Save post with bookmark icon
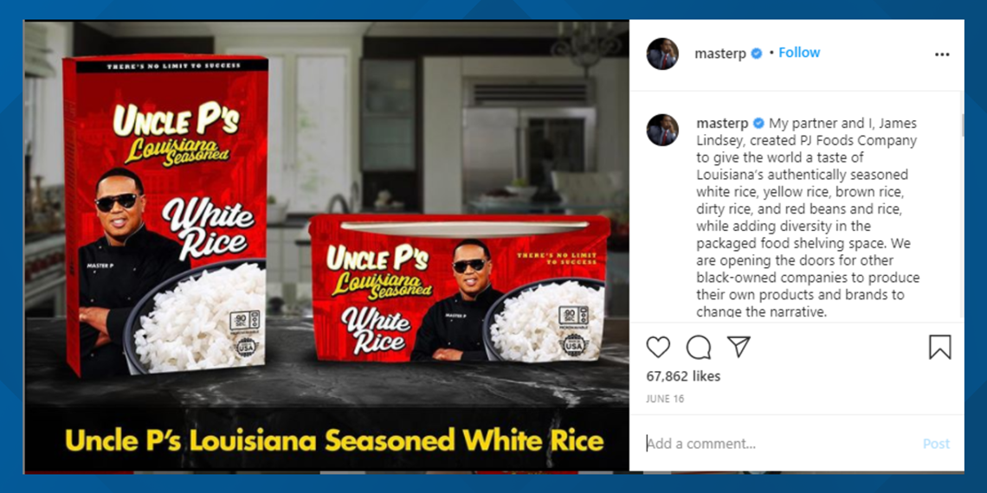This screenshot has height=493, width=987. 939,347
